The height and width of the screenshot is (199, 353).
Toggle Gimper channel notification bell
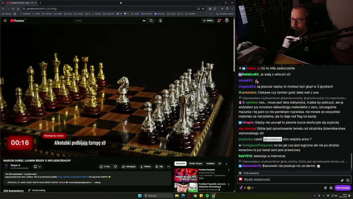point(37,166)
